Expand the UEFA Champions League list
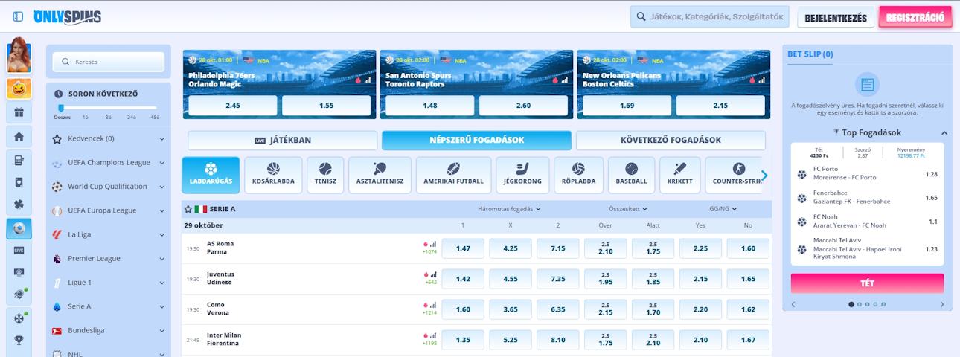 (x=161, y=162)
